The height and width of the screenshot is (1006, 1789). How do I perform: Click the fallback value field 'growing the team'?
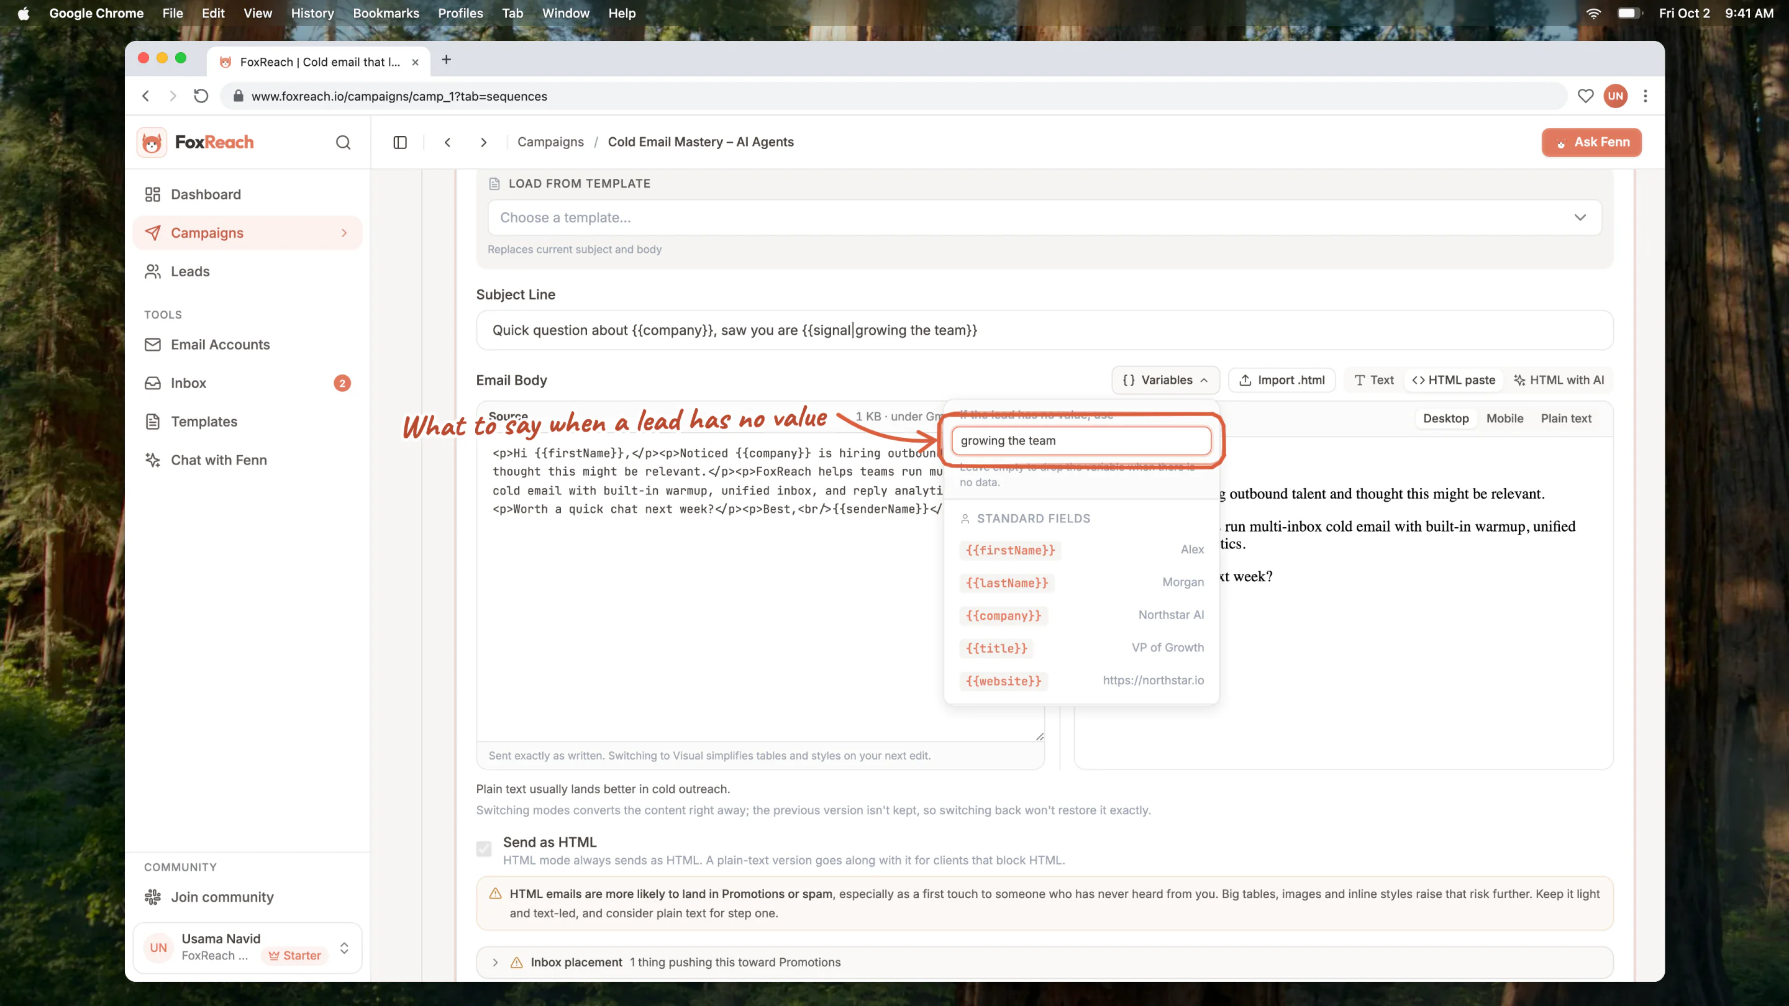(1081, 441)
